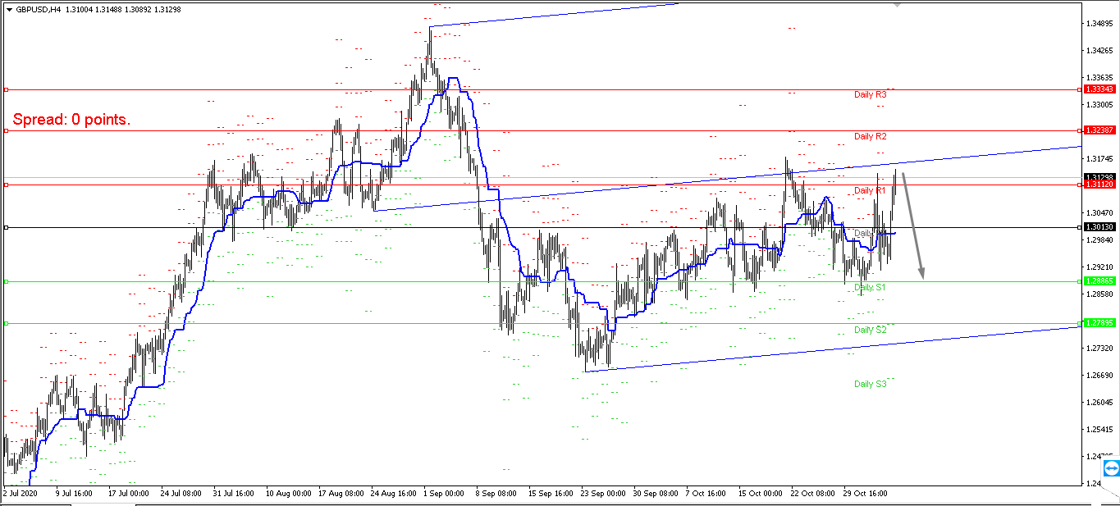Click the 1 Sep 00:00 time label
Viewport: 1120px width, 506px height.
pyautogui.click(x=445, y=495)
